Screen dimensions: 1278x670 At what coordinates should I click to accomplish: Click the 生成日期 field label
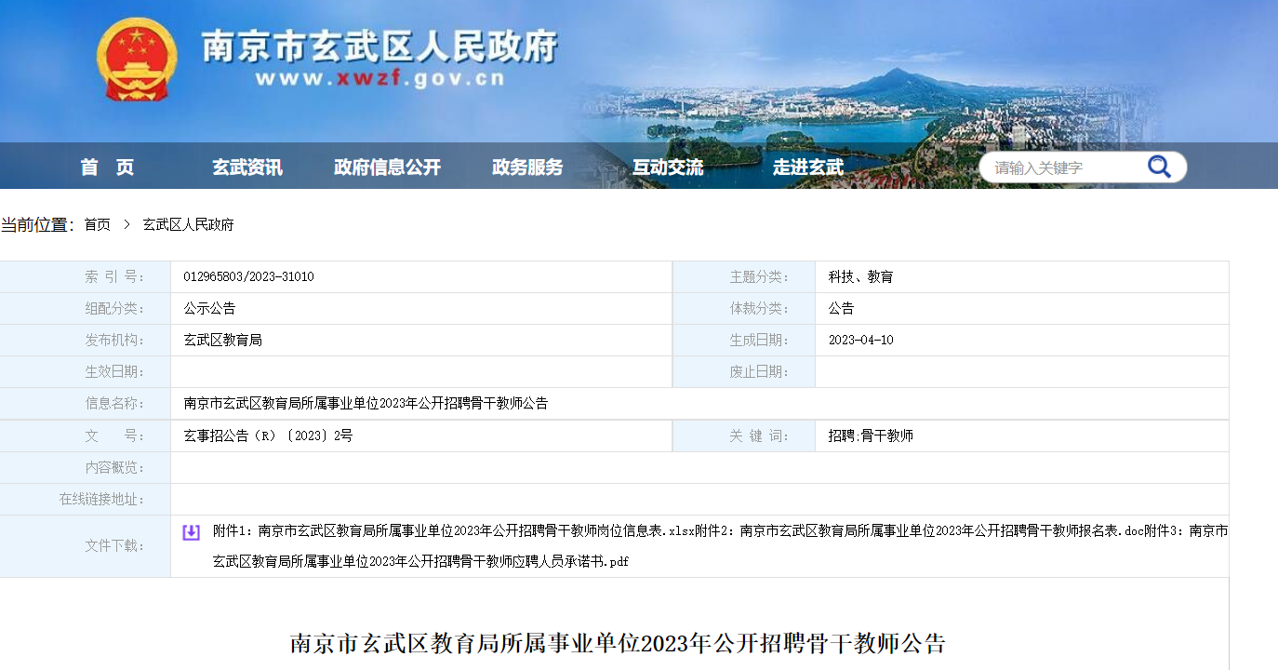tap(760, 341)
